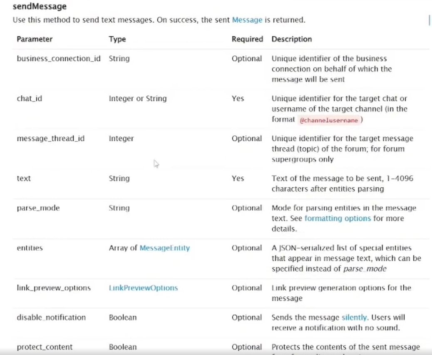432x355 pixels.
Task: Click the @channelusername code snippet
Action: pyautogui.click(x=329, y=120)
